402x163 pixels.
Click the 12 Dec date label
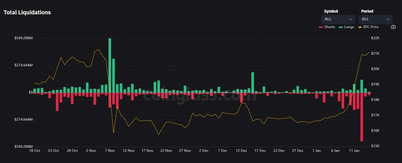point(241,151)
